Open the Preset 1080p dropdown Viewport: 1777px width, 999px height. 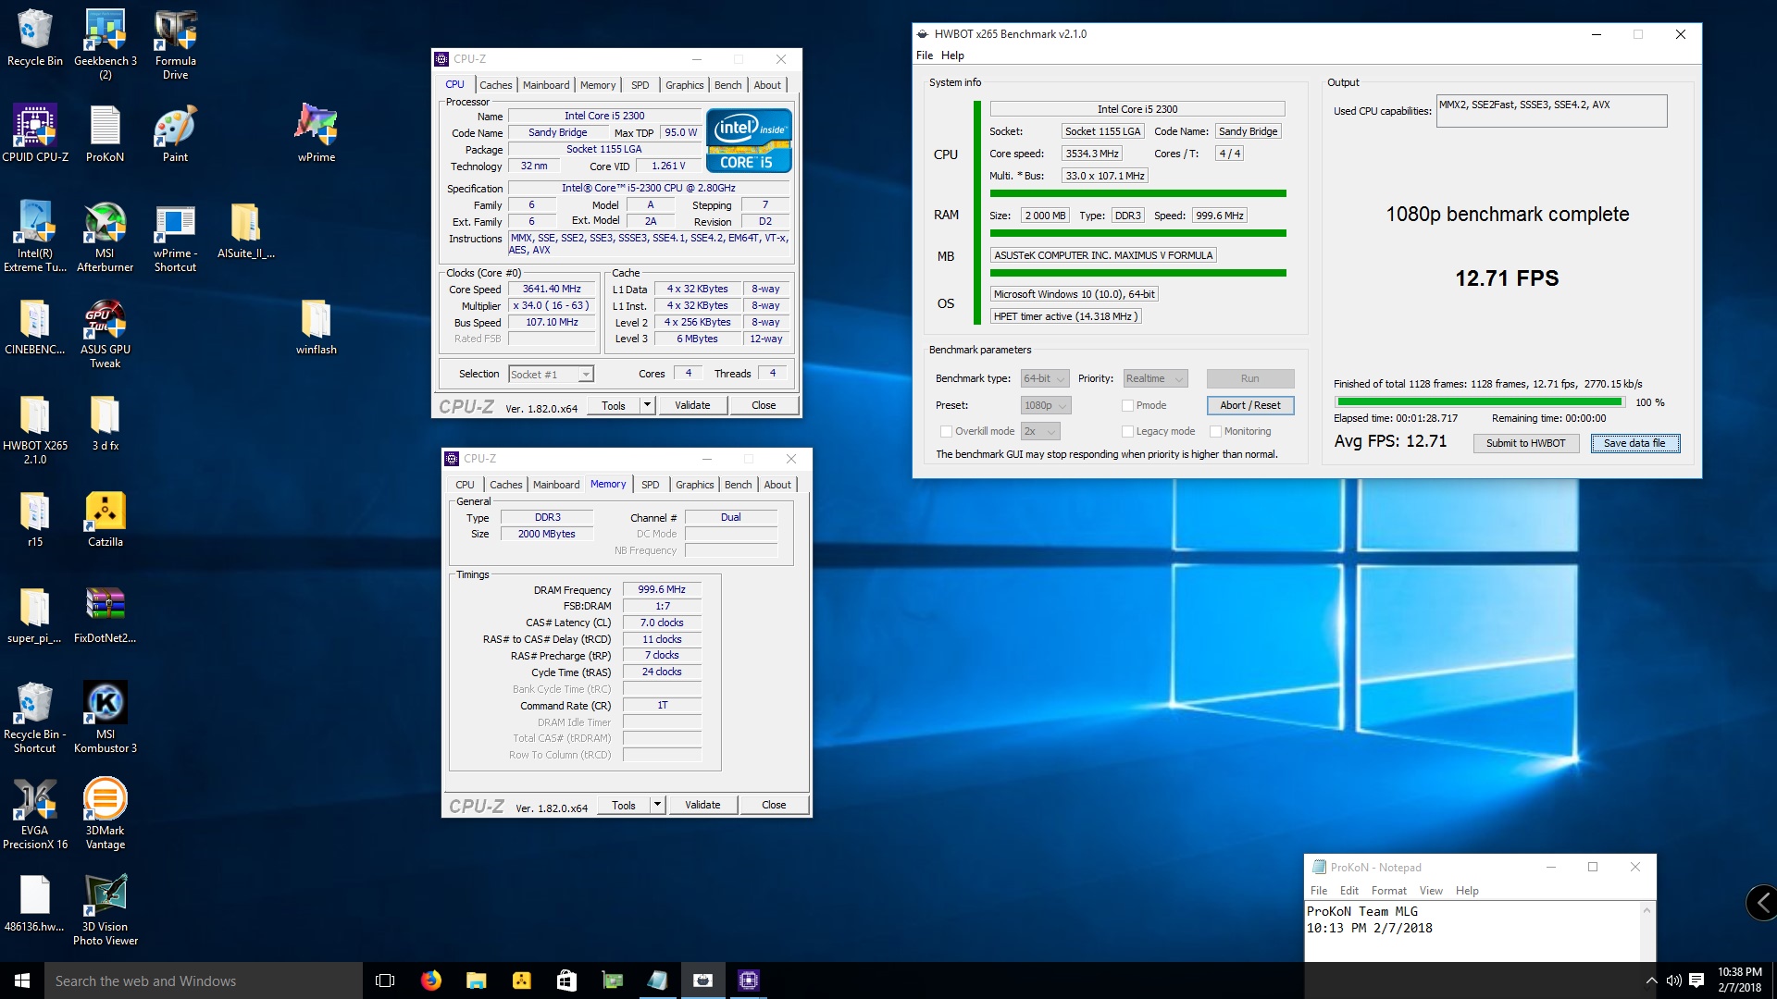pos(1046,405)
